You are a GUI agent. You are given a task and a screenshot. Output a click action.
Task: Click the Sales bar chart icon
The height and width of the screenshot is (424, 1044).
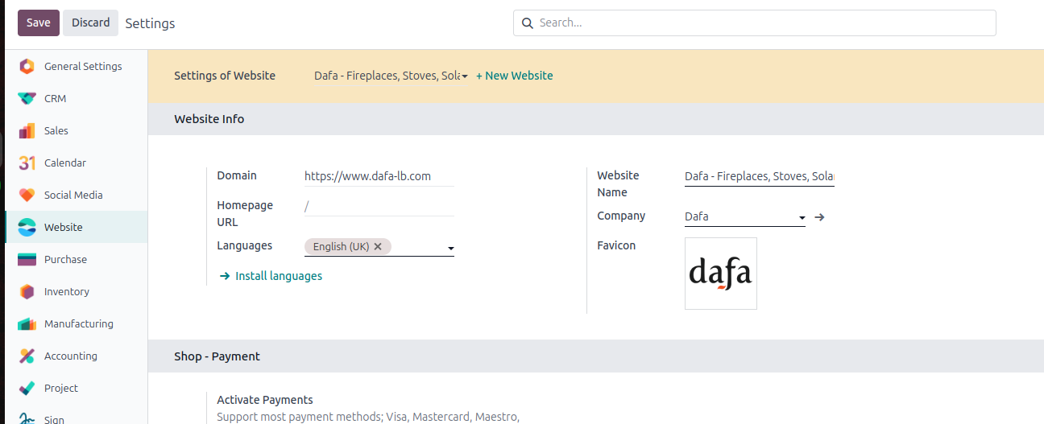pos(27,130)
